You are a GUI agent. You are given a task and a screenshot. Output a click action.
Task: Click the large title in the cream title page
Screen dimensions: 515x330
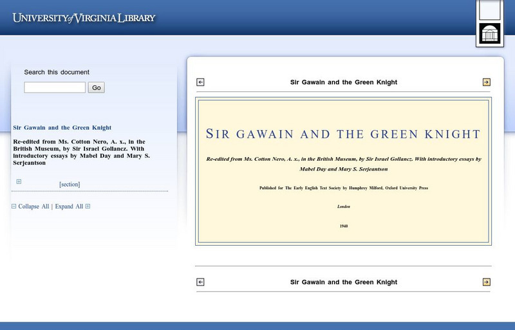[x=343, y=134]
